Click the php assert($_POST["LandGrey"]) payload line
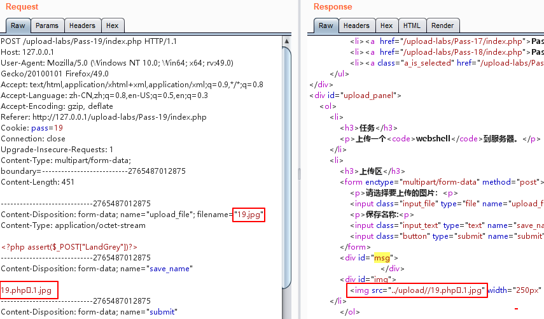The width and height of the screenshot is (544, 319). [69, 247]
